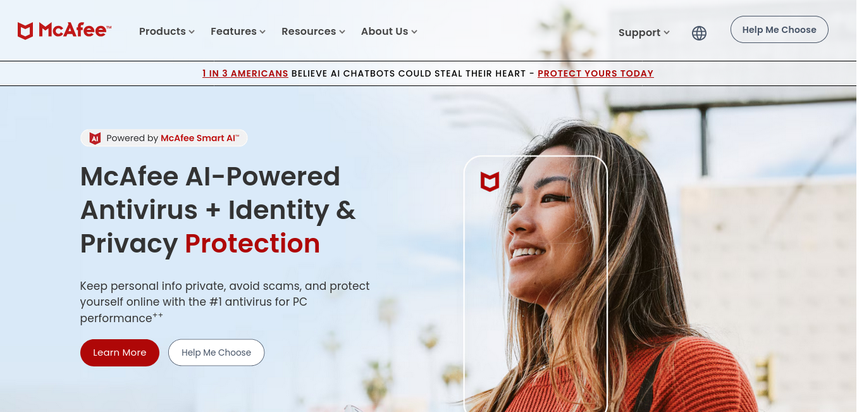Follow the 'PROTECT YOURS TODAY' link
The image size is (864, 412).
click(596, 73)
